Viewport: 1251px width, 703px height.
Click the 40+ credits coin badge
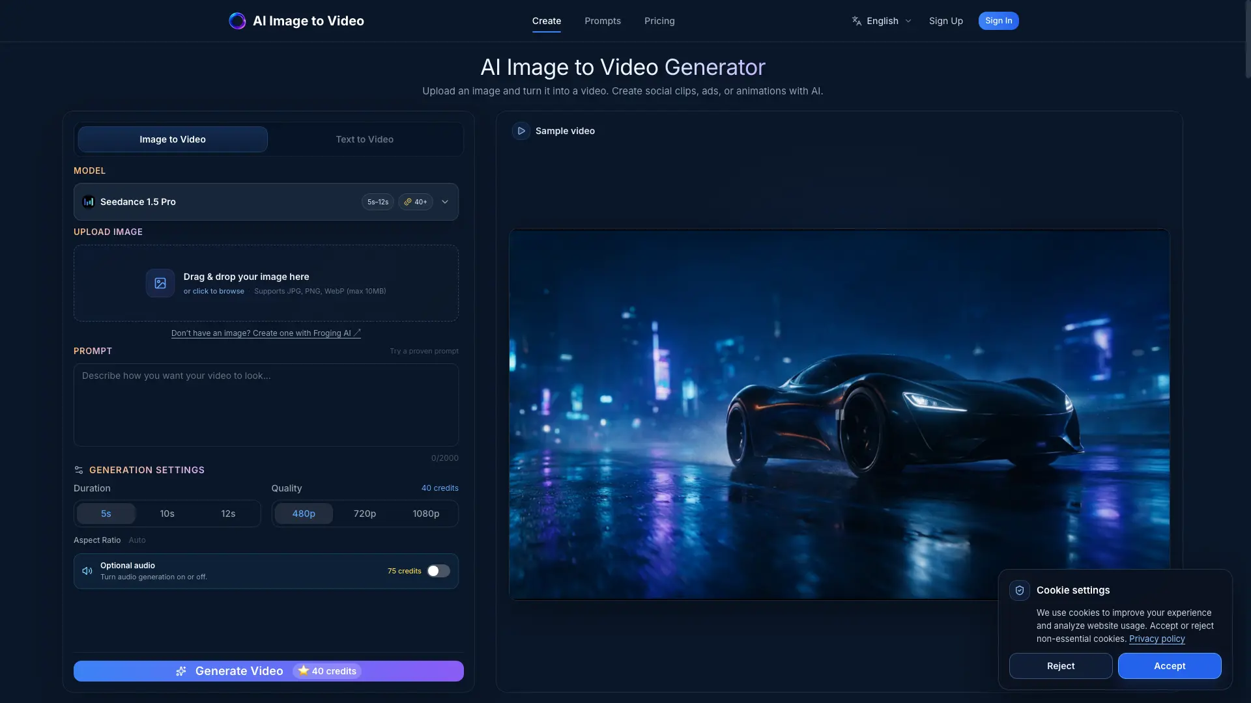(x=416, y=202)
